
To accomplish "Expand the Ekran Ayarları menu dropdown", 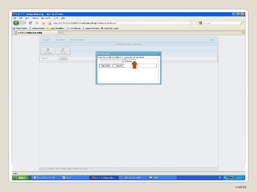I will point(78,40).
